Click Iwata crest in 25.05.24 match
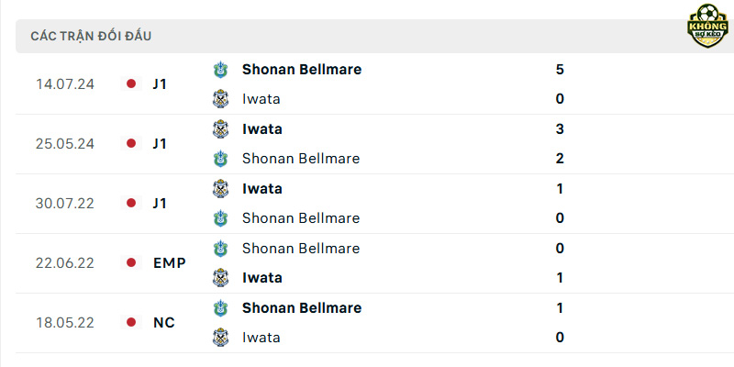The image size is (734, 367). point(220,129)
